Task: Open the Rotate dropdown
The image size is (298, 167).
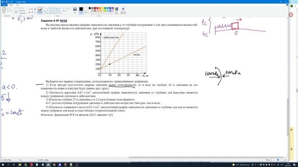Action: tap(23, 13)
